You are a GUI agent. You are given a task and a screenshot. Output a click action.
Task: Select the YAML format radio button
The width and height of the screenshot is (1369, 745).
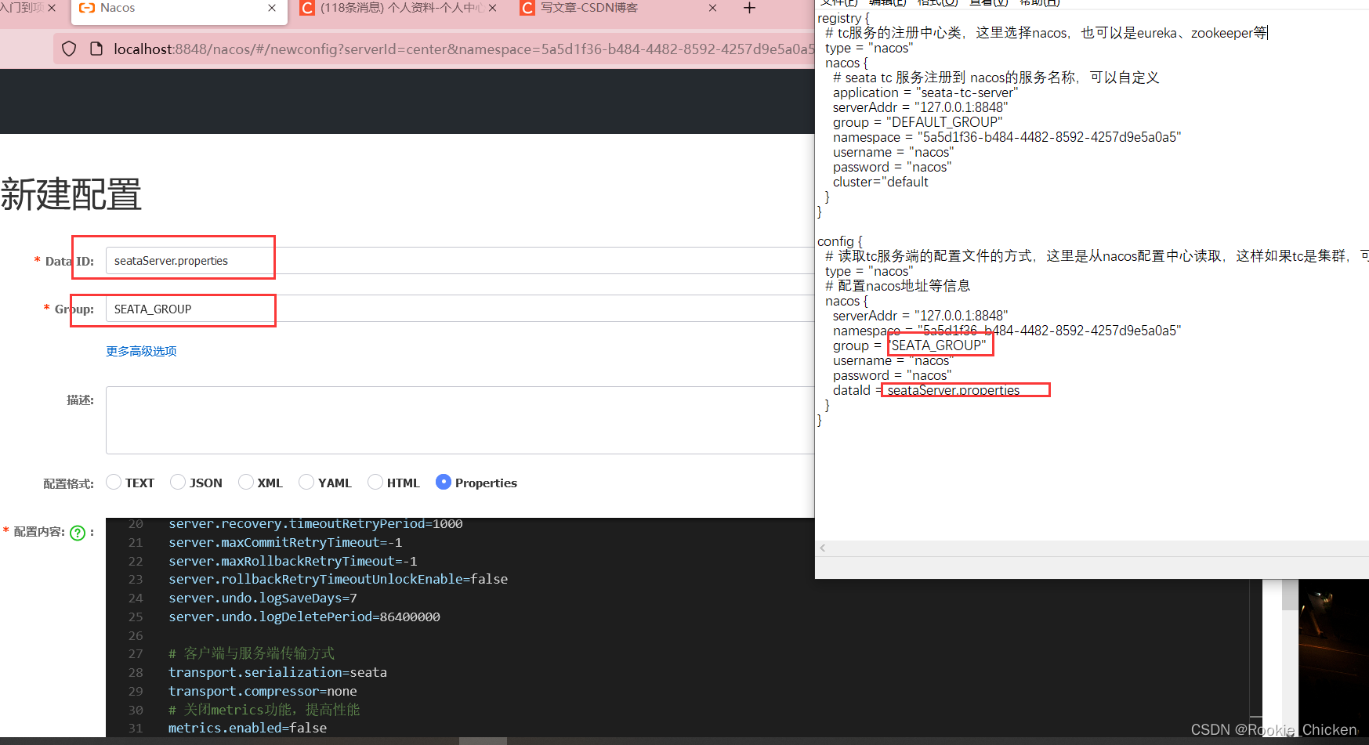pos(306,482)
